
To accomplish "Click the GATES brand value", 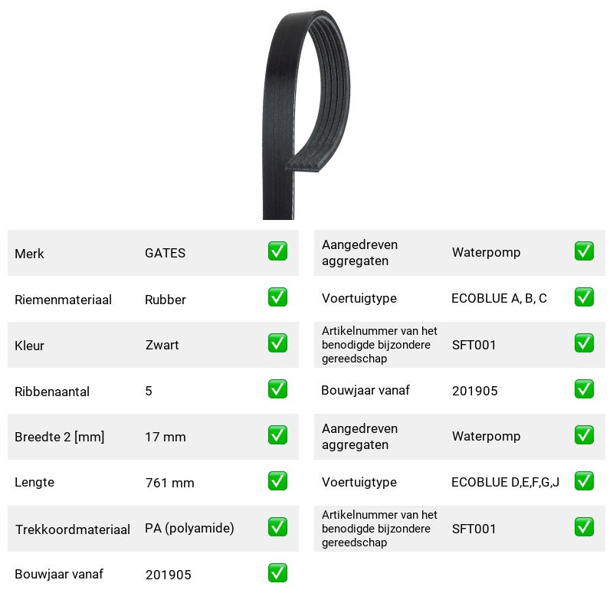I will 165,253.
